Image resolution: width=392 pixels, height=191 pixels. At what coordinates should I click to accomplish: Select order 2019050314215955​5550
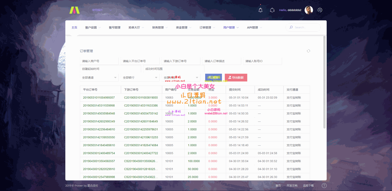[99, 137]
